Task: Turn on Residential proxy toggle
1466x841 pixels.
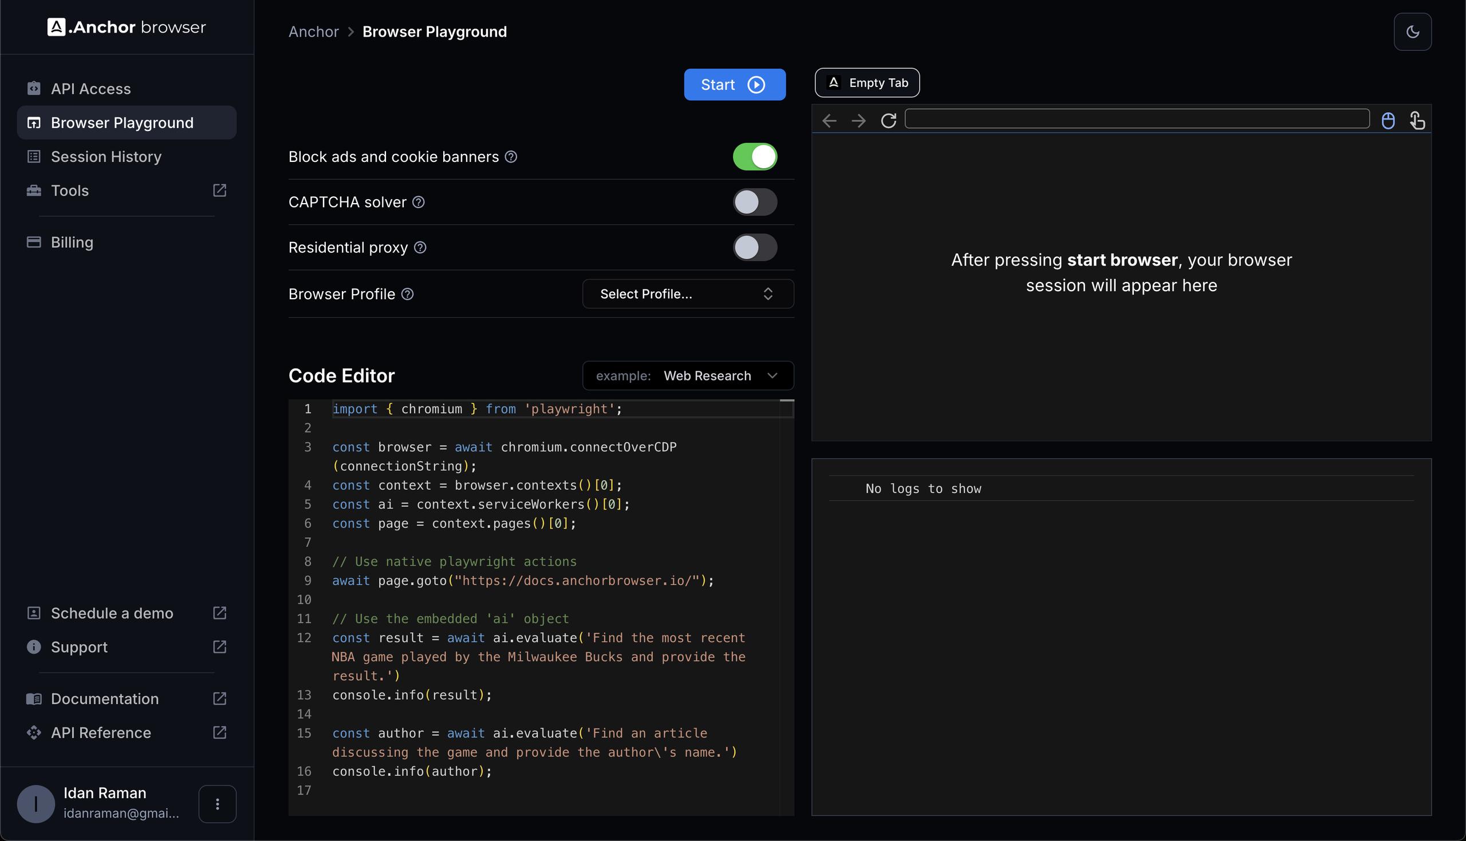Action: tap(755, 247)
